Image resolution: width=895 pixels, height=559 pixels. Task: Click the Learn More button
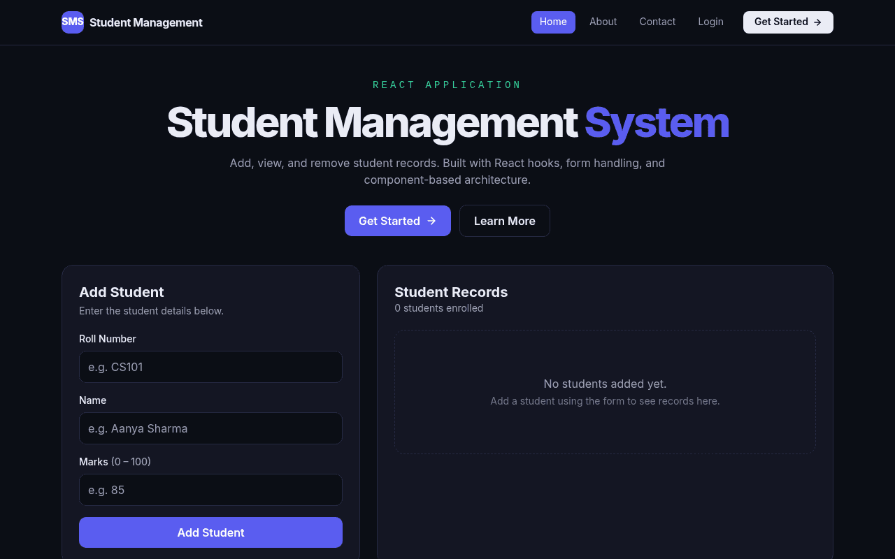tap(505, 221)
